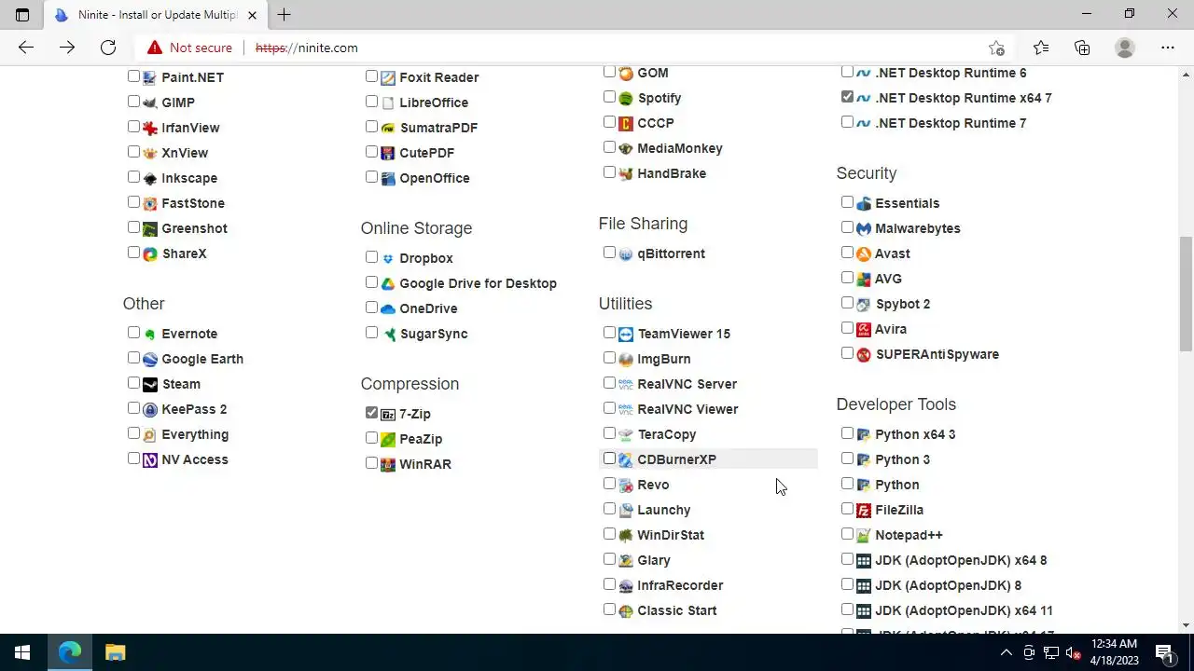The image size is (1194, 671).
Task: Click the Paint.NET app icon
Action: [x=149, y=77]
